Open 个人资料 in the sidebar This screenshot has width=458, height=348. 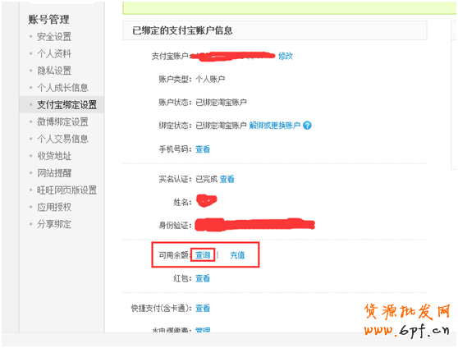[x=54, y=53]
